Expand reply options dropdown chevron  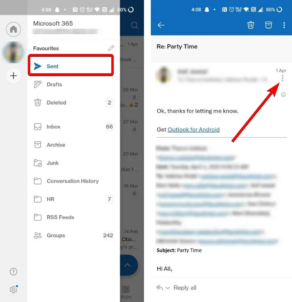tap(168, 288)
